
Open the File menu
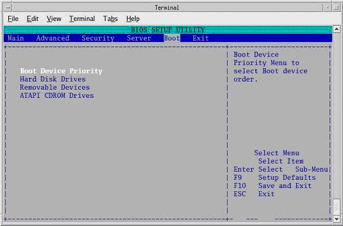[x=13, y=19]
